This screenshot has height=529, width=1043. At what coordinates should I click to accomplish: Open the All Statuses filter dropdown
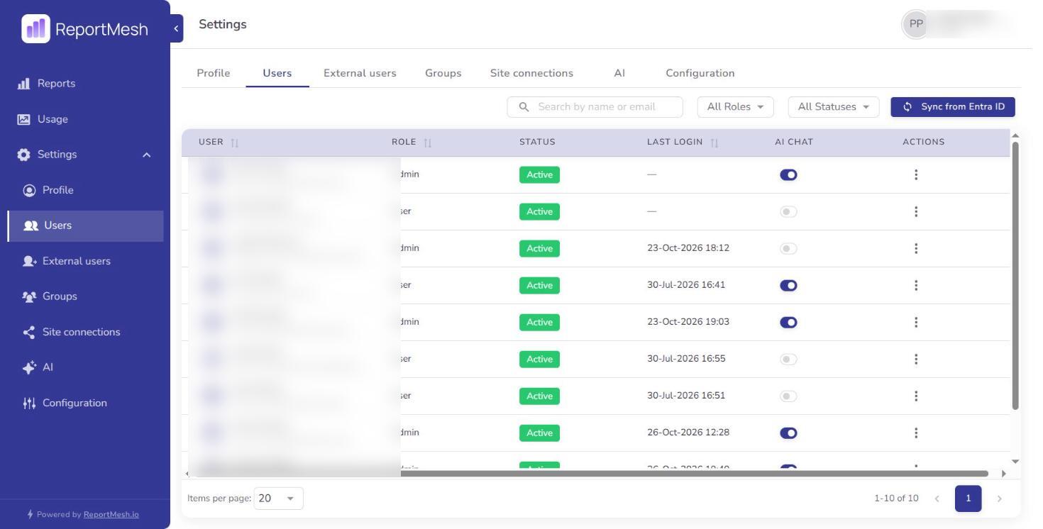[x=834, y=107]
